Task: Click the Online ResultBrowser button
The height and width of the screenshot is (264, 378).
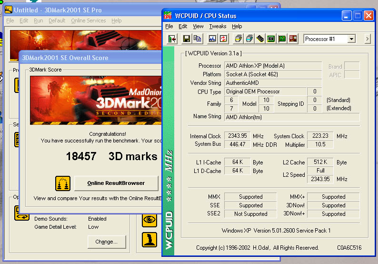Action: 116,183
